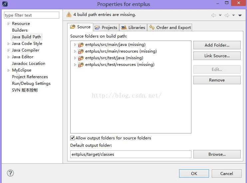Click the forward navigation arrow icon
247x183 pixels.
[227, 15]
